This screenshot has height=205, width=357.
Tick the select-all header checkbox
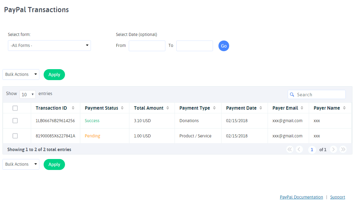15,108
